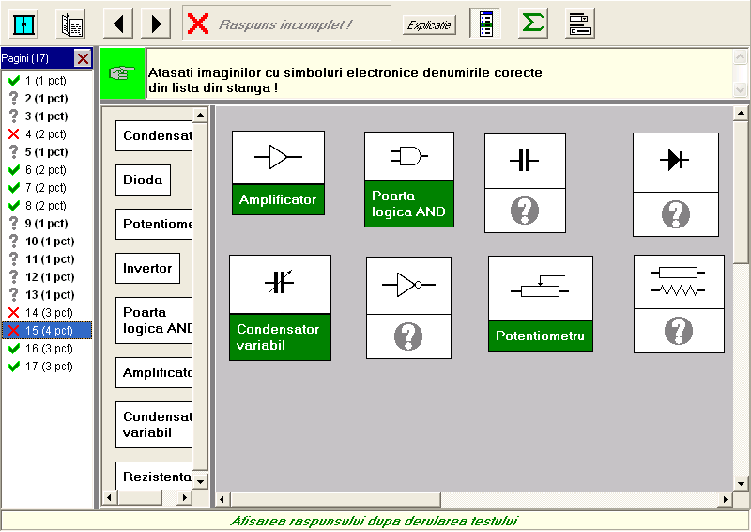Viewport: 751px width, 532px height.
Task: Click symbols area horizontal scroll right arrow
Action: point(725,499)
